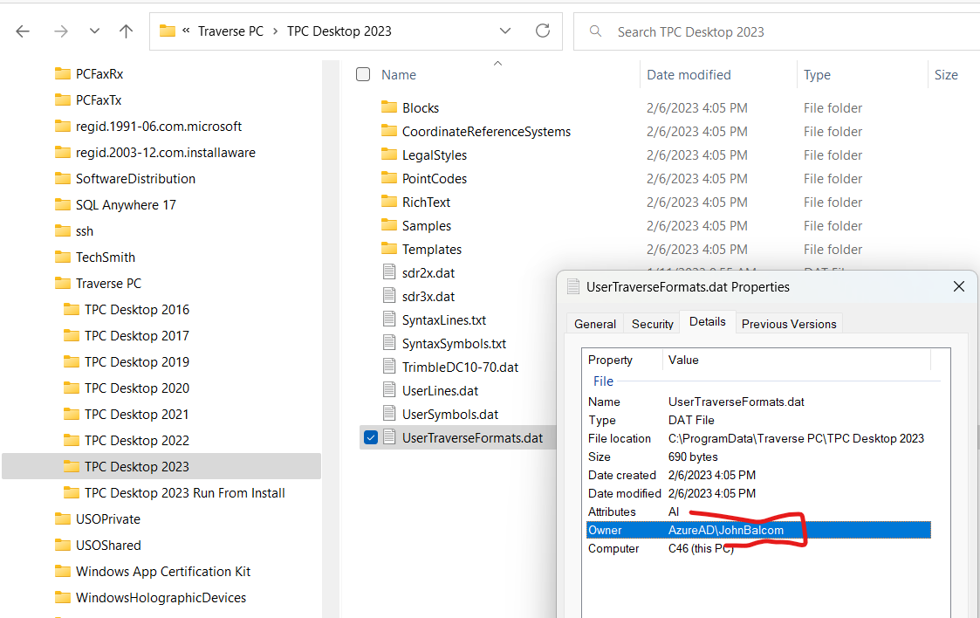Open TPC Desktop 2021 in the tree

(137, 415)
